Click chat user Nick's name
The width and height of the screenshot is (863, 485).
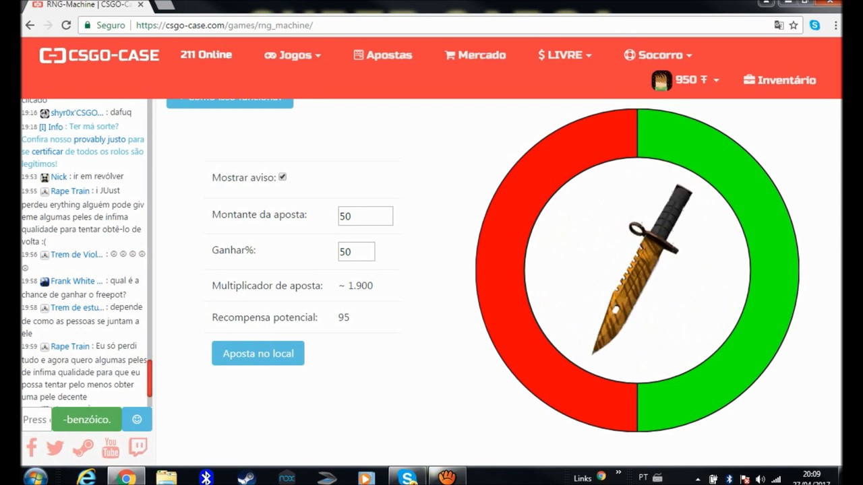tap(59, 176)
